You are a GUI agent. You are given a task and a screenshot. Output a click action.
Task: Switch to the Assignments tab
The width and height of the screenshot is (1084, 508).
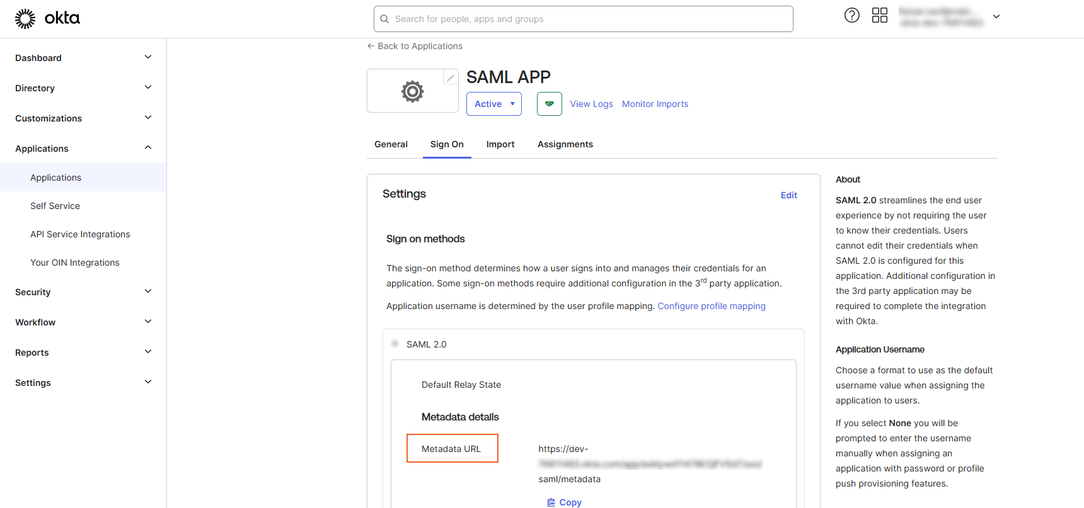[x=565, y=144]
